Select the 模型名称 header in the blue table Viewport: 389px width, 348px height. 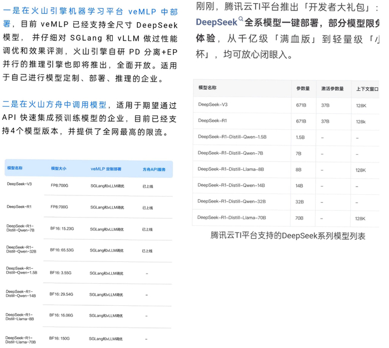point(15,168)
